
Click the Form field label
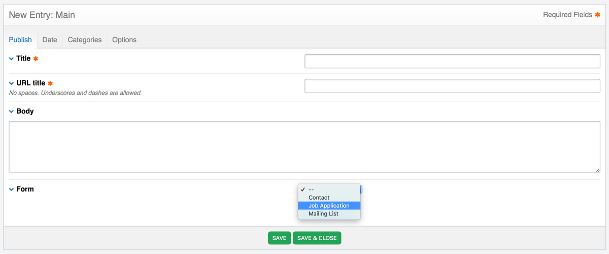click(25, 189)
